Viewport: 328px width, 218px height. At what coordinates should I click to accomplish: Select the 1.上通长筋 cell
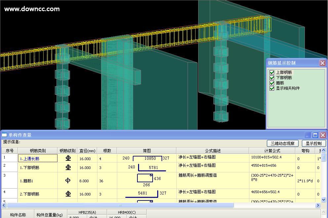38,158
